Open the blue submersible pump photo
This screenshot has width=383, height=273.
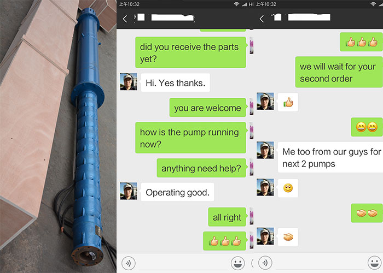coord(58,136)
